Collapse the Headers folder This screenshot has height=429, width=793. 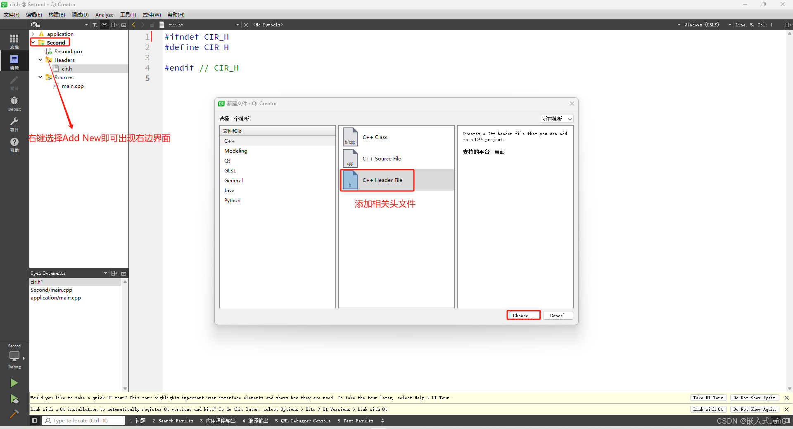(x=40, y=60)
